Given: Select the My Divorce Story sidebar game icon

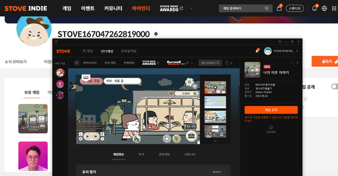Looking at the screenshot, I should [60, 73].
